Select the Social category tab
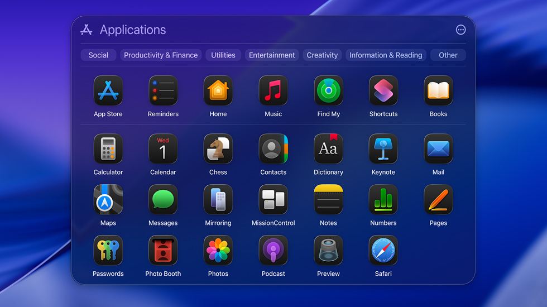Screen dimensions: 547x307 pyautogui.click(x=98, y=55)
